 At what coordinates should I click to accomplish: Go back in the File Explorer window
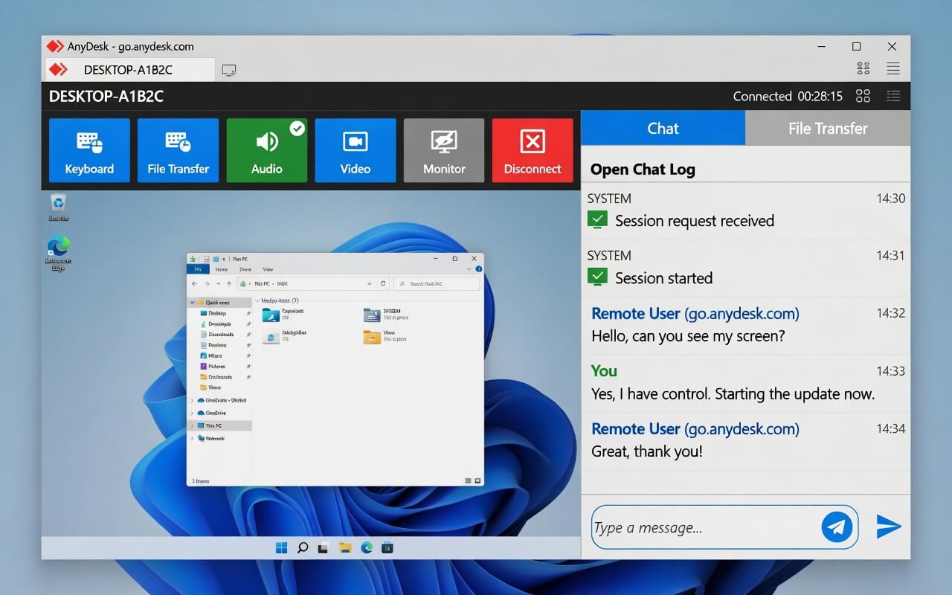tap(195, 283)
